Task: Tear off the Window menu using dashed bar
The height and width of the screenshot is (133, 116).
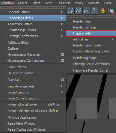Action: point(33,7)
